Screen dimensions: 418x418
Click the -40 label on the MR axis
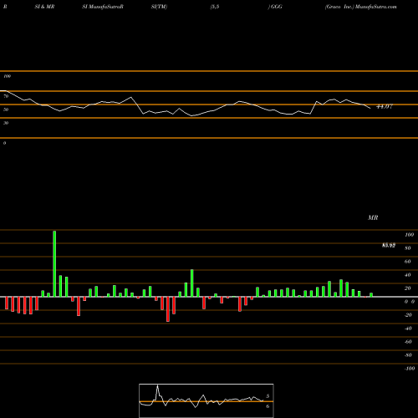[x=408, y=329]
